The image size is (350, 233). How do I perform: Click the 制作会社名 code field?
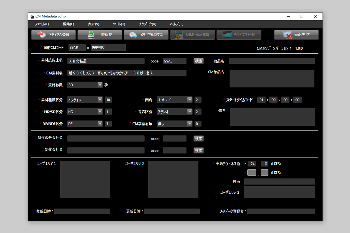click(x=175, y=150)
